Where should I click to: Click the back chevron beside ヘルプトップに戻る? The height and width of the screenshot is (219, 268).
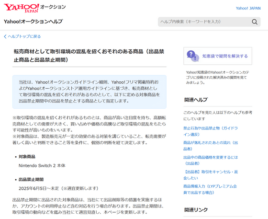click(x=5, y=36)
